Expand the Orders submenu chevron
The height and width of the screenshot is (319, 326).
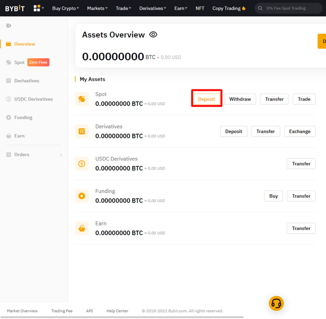pos(61,155)
